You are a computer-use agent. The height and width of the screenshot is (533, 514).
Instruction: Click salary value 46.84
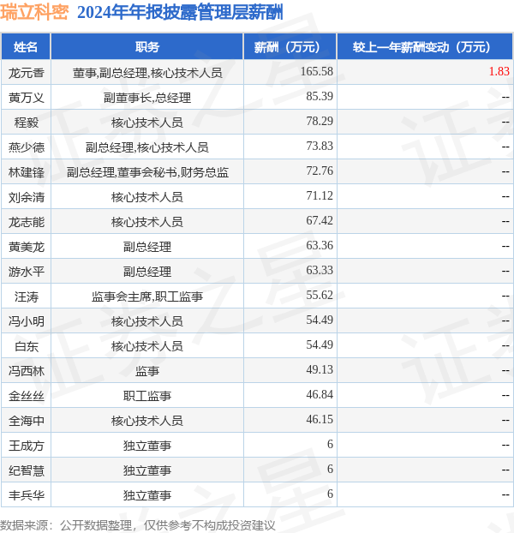320,394
